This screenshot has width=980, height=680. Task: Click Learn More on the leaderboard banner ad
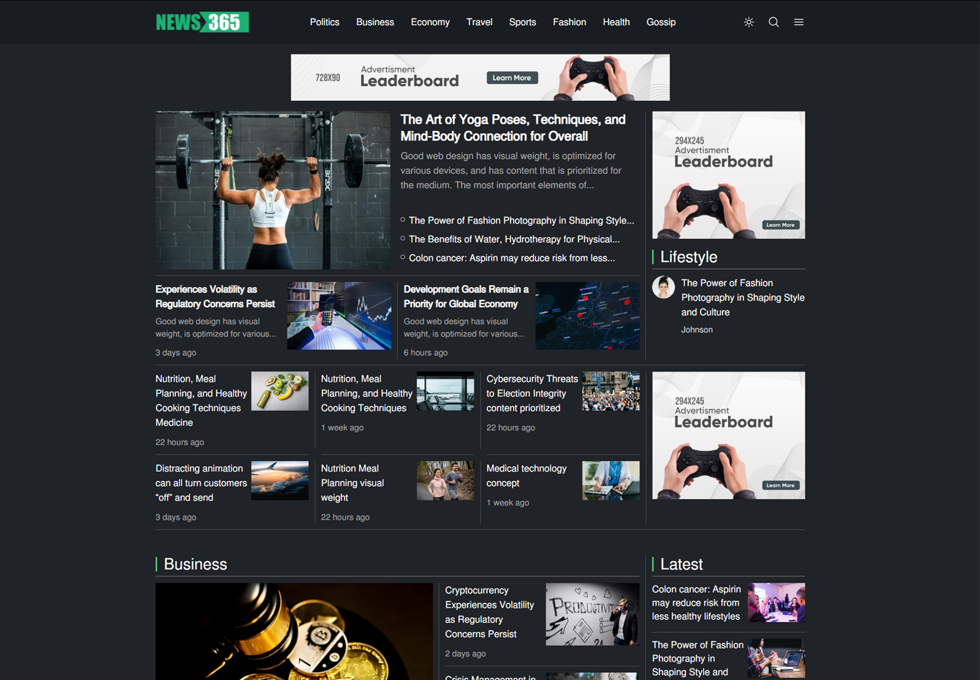pos(512,77)
